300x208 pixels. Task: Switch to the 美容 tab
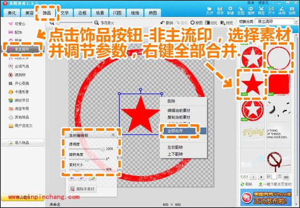coord(29,13)
